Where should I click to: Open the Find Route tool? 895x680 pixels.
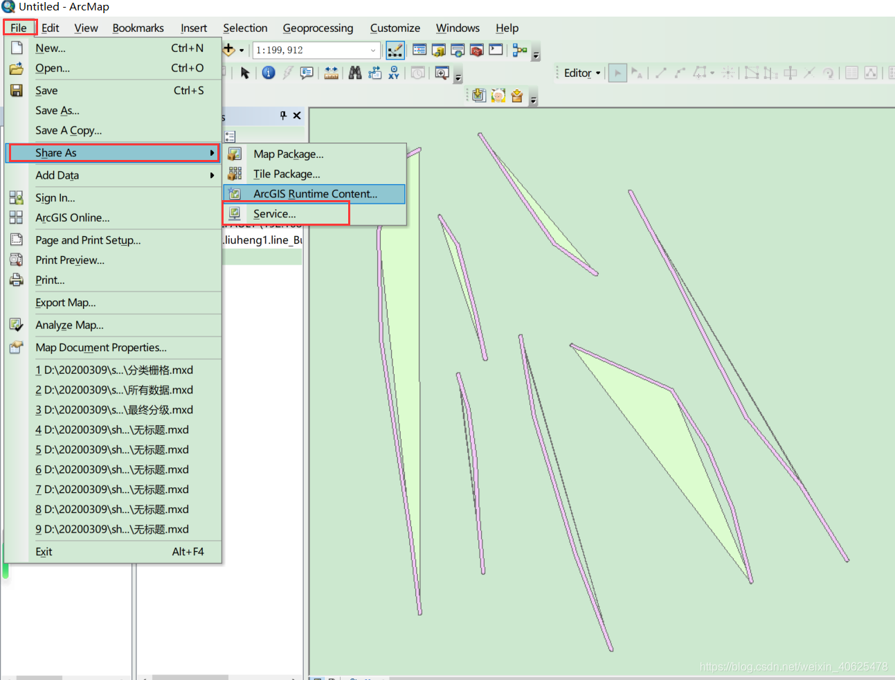tap(374, 73)
